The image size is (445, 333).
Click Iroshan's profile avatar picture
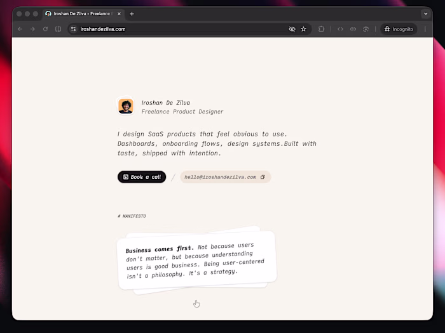tap(126, 106)
